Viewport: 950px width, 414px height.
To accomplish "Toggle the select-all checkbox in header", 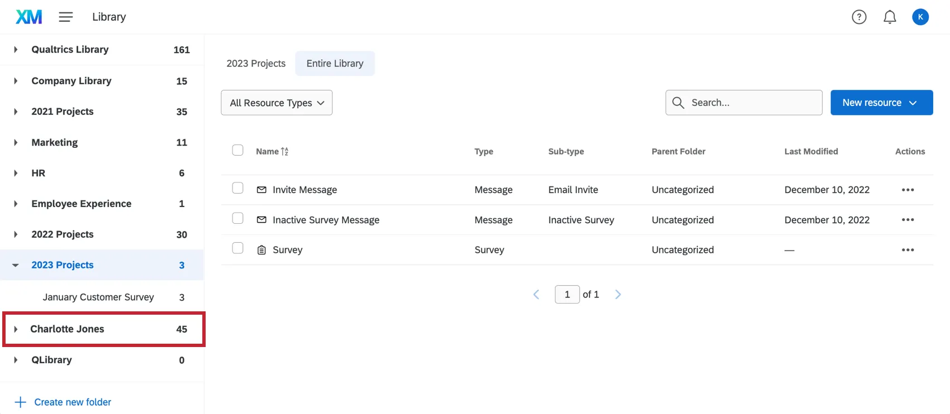I will coord(237,150).
